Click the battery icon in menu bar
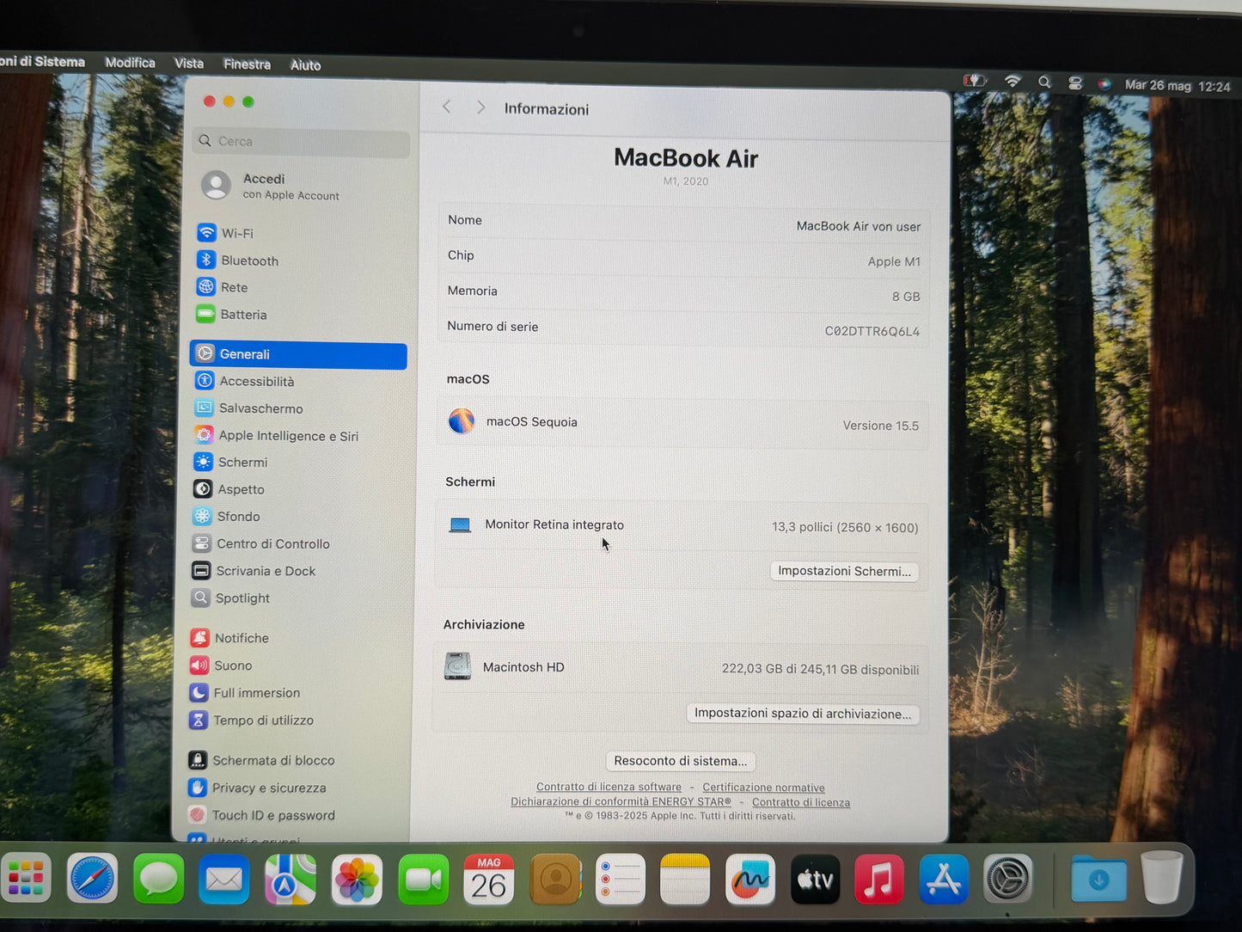 click(x=975, y=81)
